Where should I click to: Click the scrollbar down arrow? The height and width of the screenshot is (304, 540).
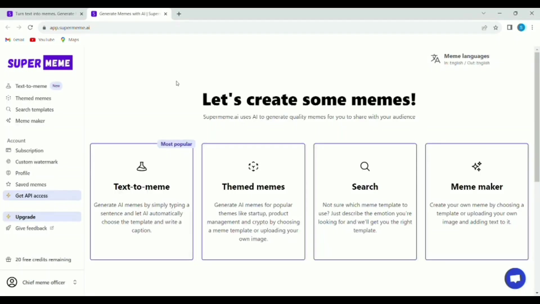coord(537,293)
